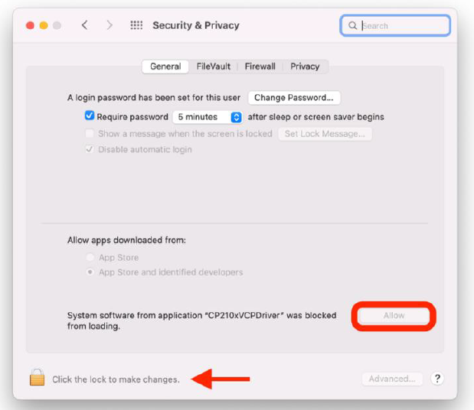Click the yellow minimize window button
Image resolution: width=474 pixels, height=410 pixels.
44,25
